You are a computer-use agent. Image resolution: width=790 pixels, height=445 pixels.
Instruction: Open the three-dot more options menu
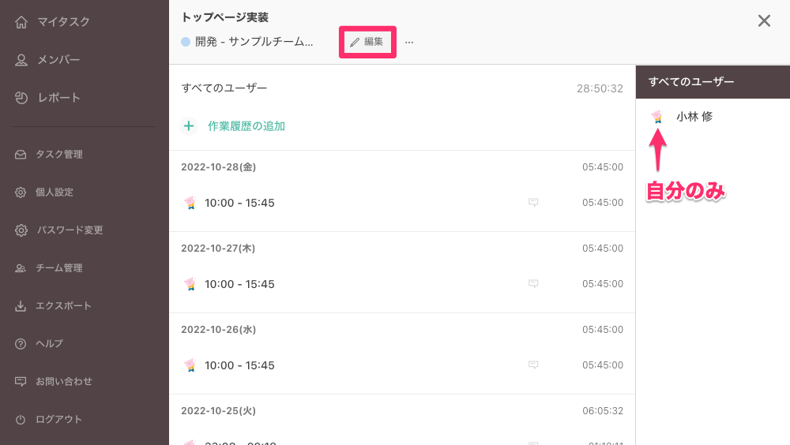[409, 42]
